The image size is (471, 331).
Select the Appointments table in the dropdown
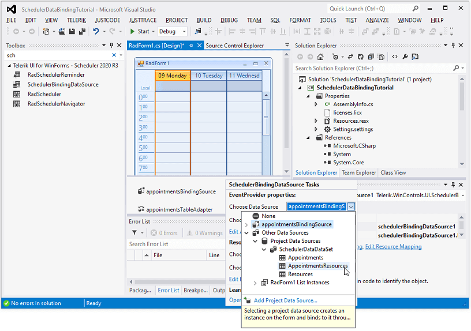coord(305,258)
